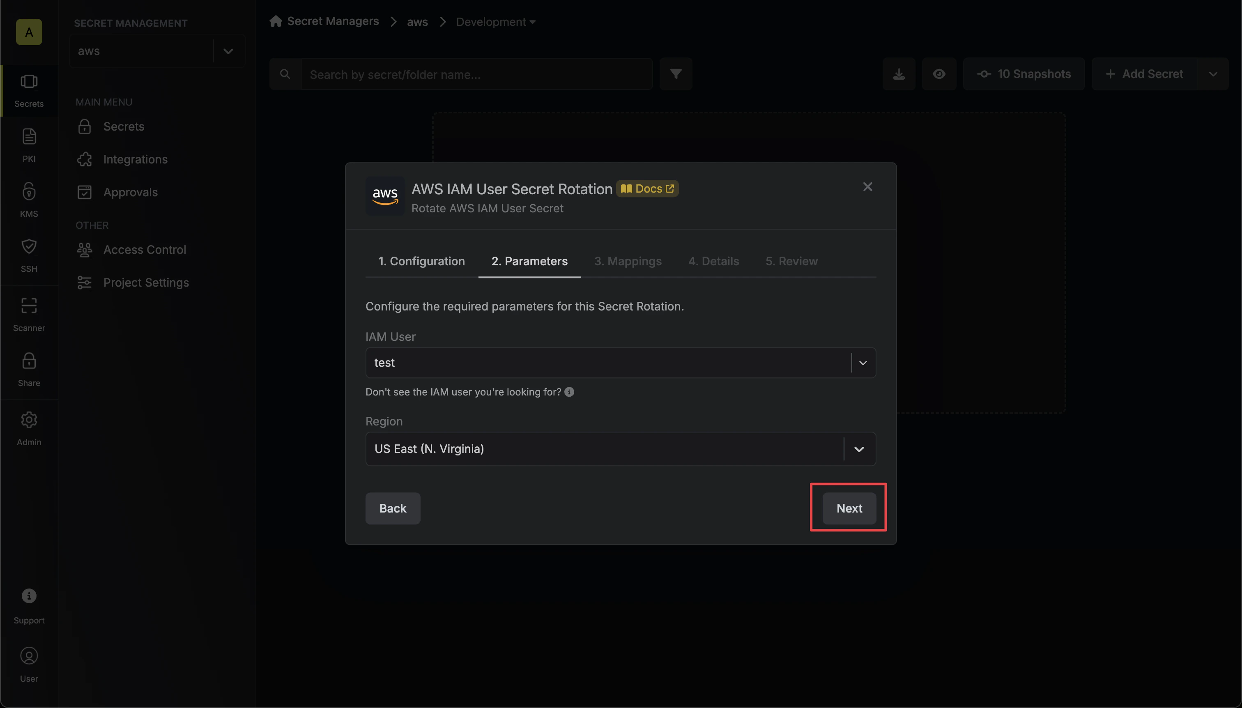1242x708 pixels.
Task: Click Secret Managers breadcrumb link
Action: (x=333, y=21)
